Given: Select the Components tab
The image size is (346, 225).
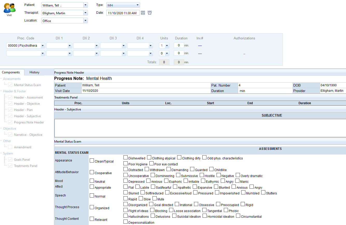Looking at the screenshot, I should (x=11, y=72).
